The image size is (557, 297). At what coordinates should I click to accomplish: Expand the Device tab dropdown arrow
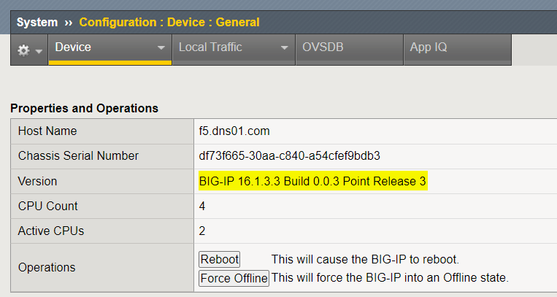tap(161, 48)
